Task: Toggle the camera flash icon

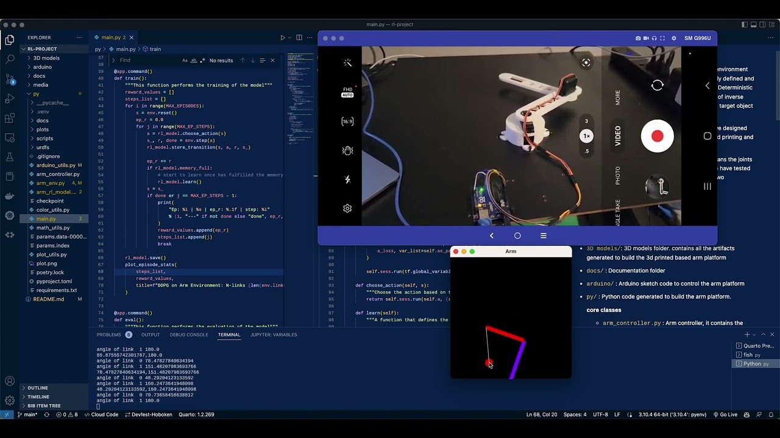Action: pos(347,179)
